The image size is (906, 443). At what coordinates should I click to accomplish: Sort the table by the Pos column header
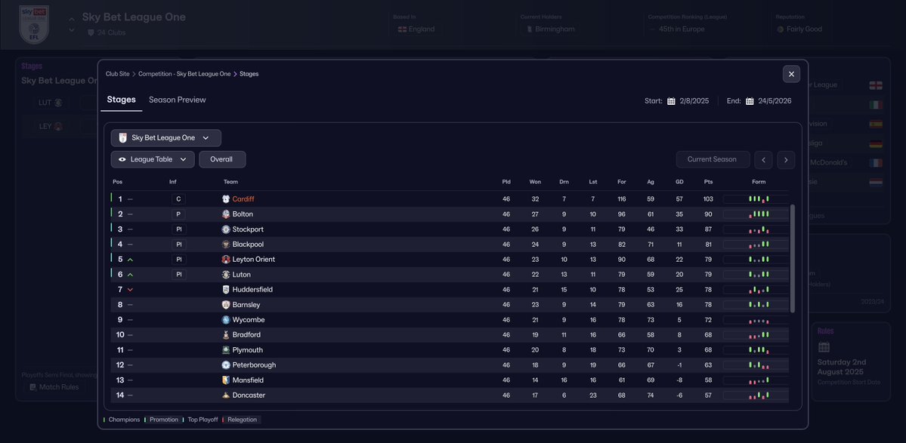point(117,182)
